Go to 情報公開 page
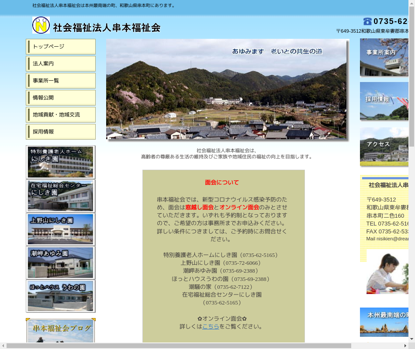 coord(61,98)
